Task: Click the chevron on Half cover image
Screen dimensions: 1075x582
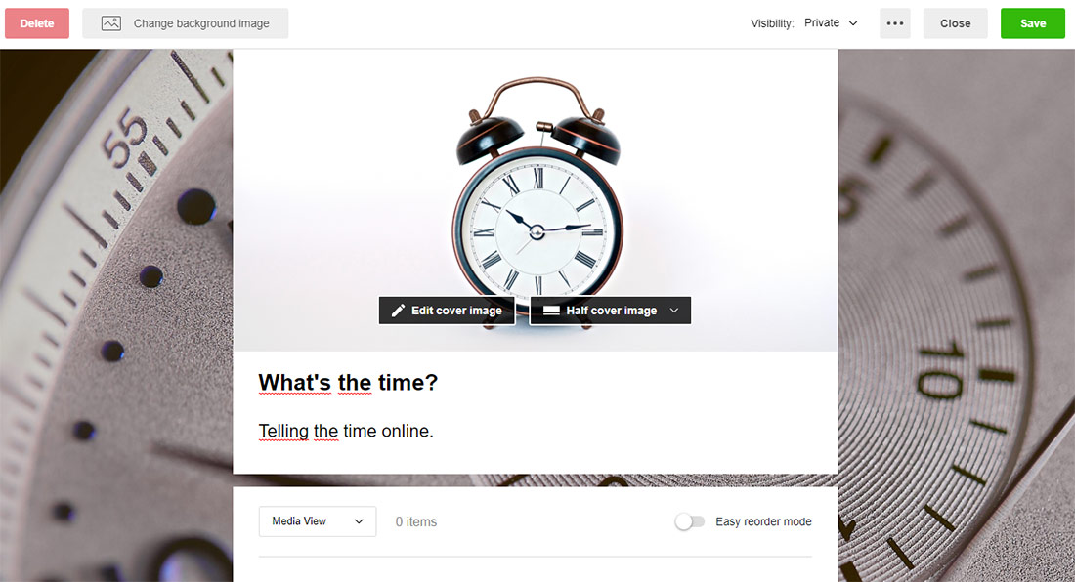Action: click(674, 311)
